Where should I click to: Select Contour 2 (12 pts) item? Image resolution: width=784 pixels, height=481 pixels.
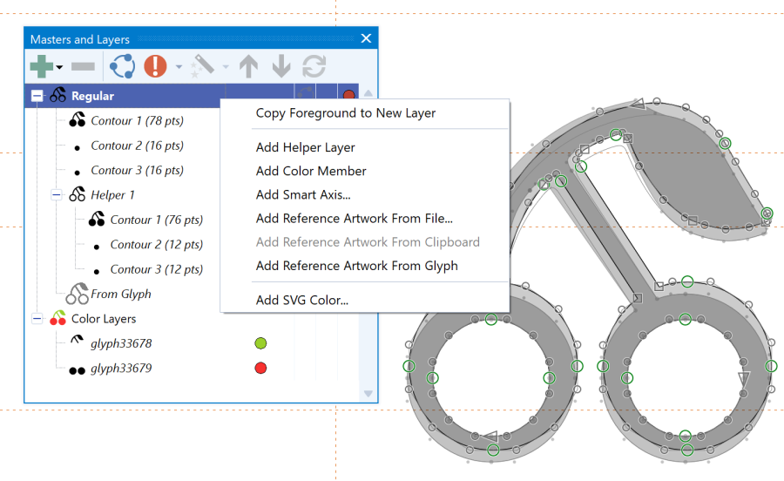[x=157, y=245]
